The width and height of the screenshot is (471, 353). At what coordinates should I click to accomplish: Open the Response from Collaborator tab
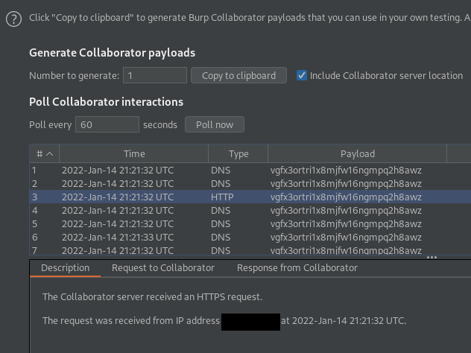[297, 268]
